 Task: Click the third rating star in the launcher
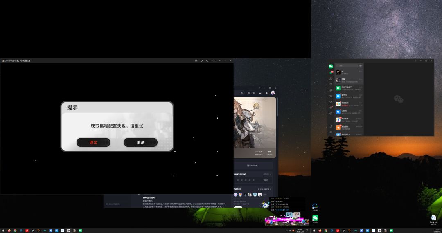[x=246, y=180]
